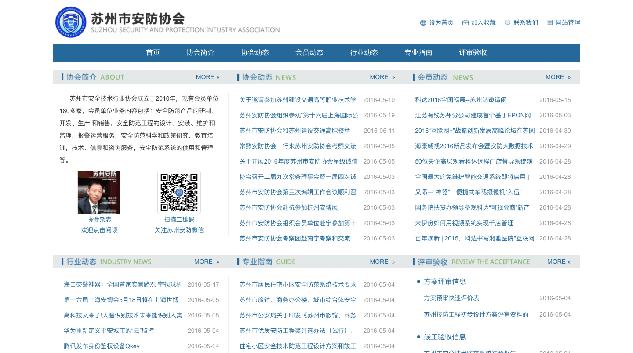Click the WeChat QR code image
Viewport: 633px width, 353px height.
(179, 192)
